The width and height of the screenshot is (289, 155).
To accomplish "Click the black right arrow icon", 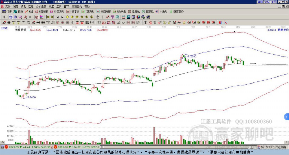I will pyautogui.click(x=62, y=17).
